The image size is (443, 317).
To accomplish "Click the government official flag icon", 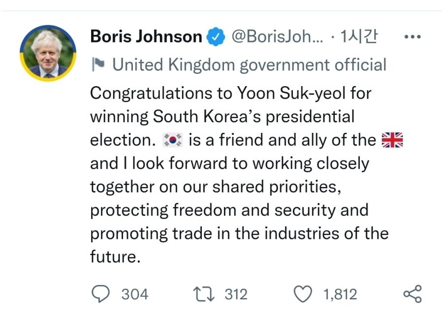I will point(98,64).
